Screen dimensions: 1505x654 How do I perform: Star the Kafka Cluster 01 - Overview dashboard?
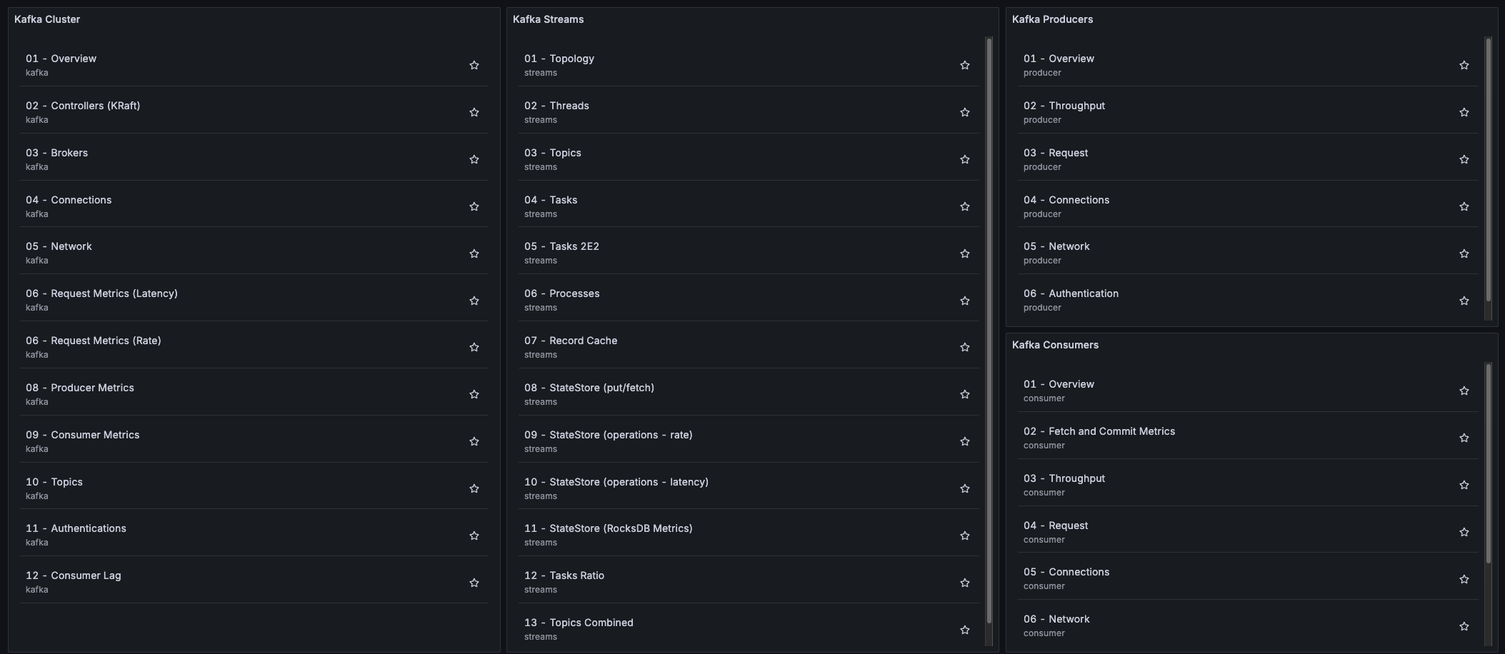(x=474, y=66)
